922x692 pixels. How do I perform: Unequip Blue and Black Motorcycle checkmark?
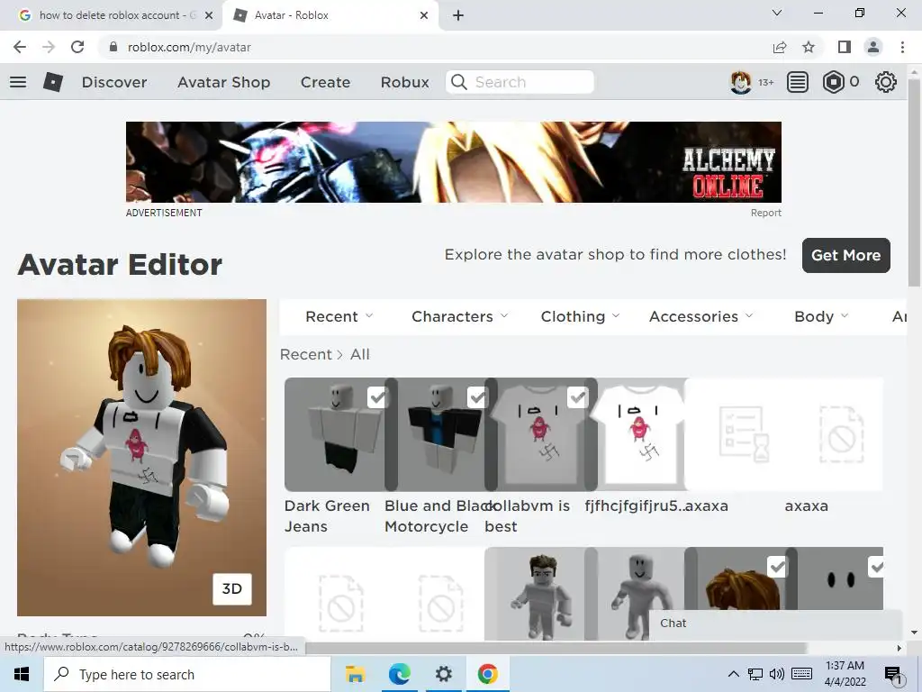477,397
